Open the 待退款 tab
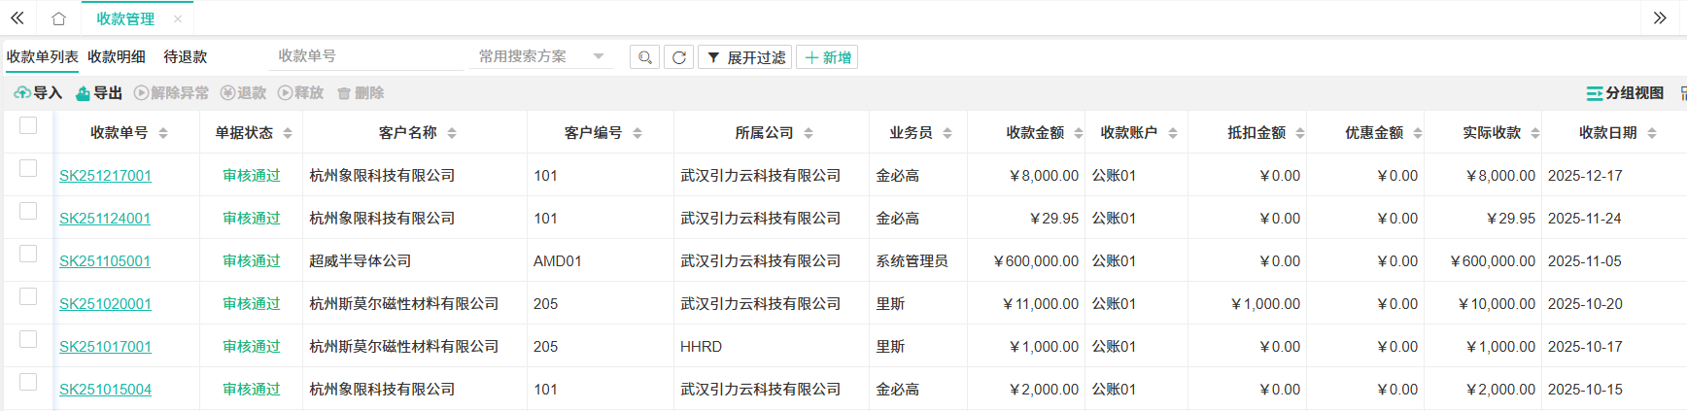 tap(185, 56)
